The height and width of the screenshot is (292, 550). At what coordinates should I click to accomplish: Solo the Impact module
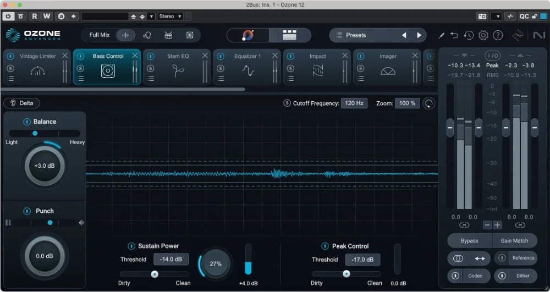[x=290, y=69]
